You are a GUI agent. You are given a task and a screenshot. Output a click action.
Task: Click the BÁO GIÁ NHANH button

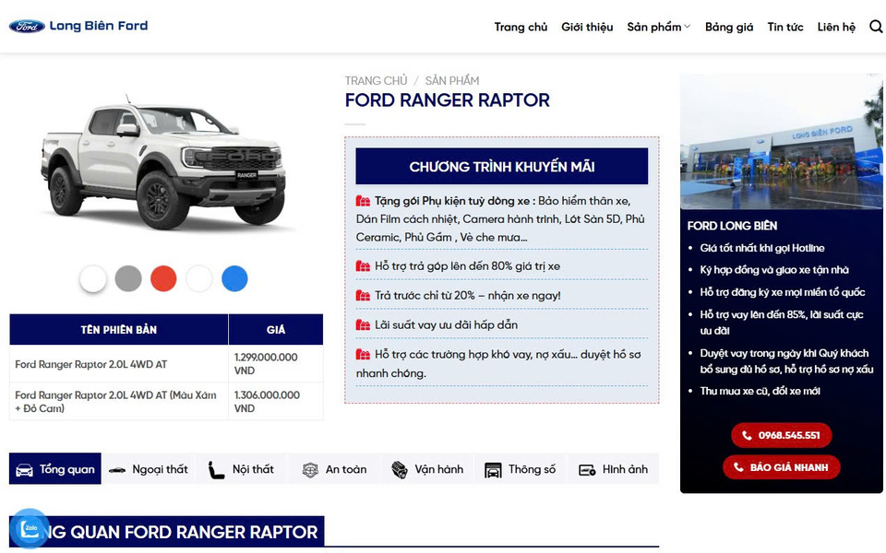click(x=781, y=467)
